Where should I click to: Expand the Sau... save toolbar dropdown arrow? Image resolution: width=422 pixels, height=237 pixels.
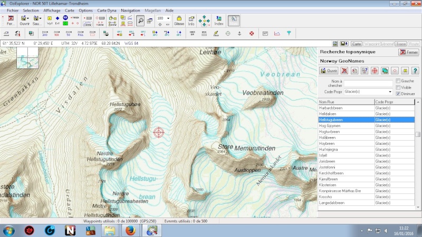[41, 18]
